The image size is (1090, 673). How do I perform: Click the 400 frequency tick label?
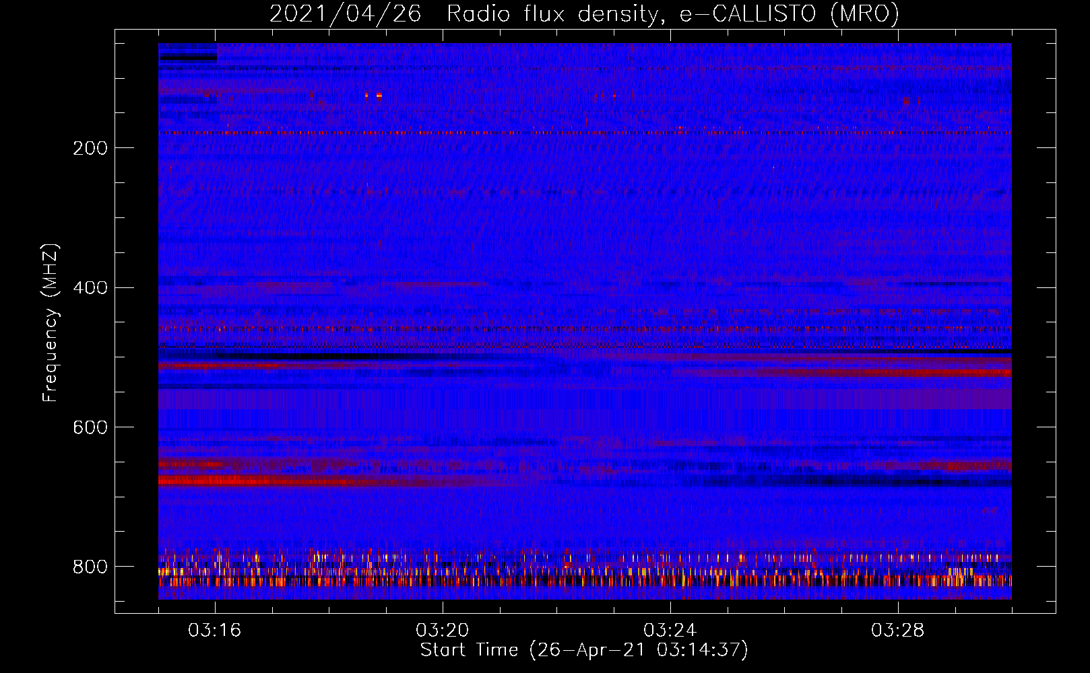(90, 288)
